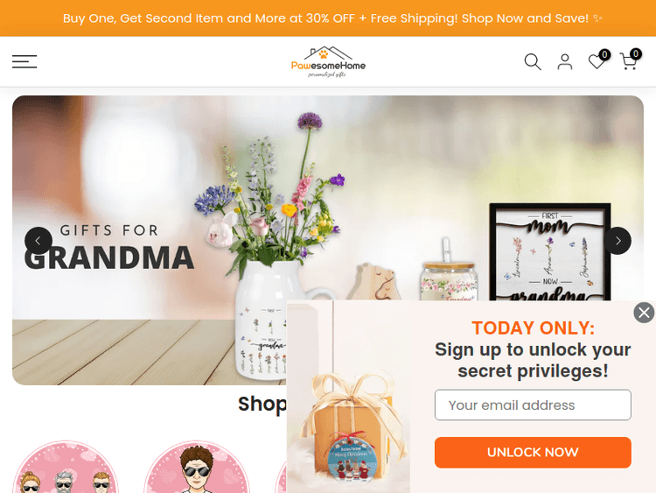656x493 pixels.
Task: Click the cart count badge
Action: click(x=636, y=53)
